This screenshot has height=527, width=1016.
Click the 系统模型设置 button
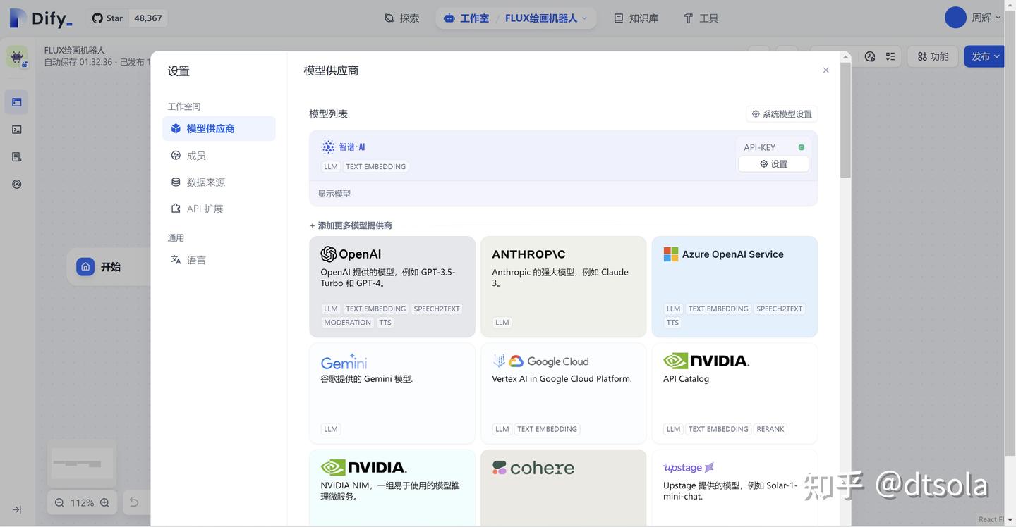782,114
